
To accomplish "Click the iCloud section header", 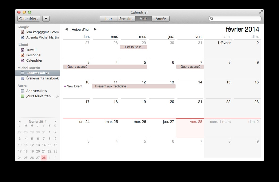I will coord(23,45).
